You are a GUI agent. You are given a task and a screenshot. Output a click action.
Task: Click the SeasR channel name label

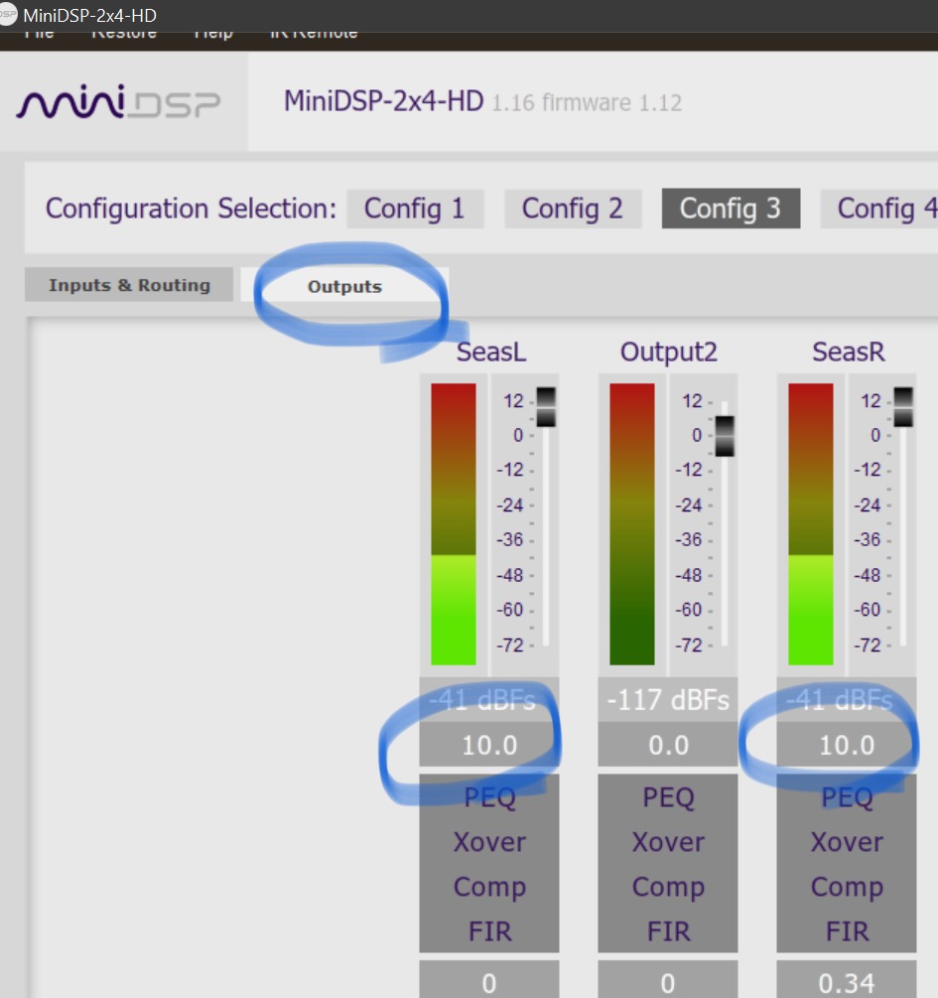(849, 352)
